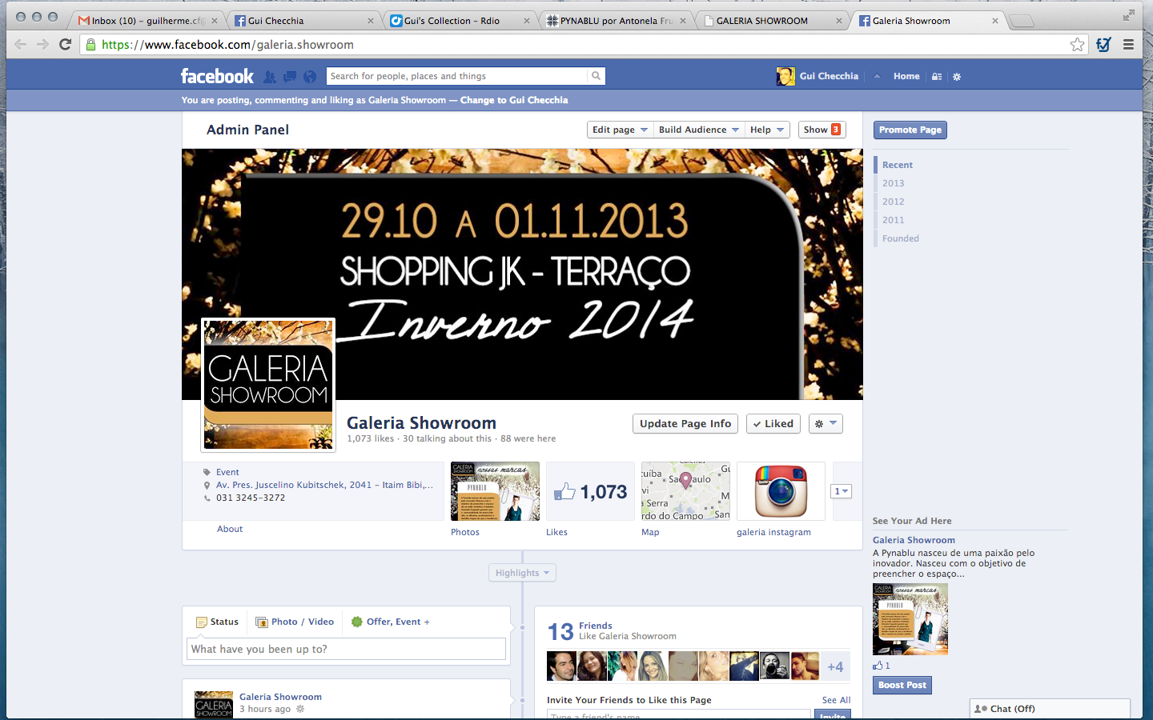Expand apps row using the 1 dropdown
1153x720 pixels.
coord(841,491)
